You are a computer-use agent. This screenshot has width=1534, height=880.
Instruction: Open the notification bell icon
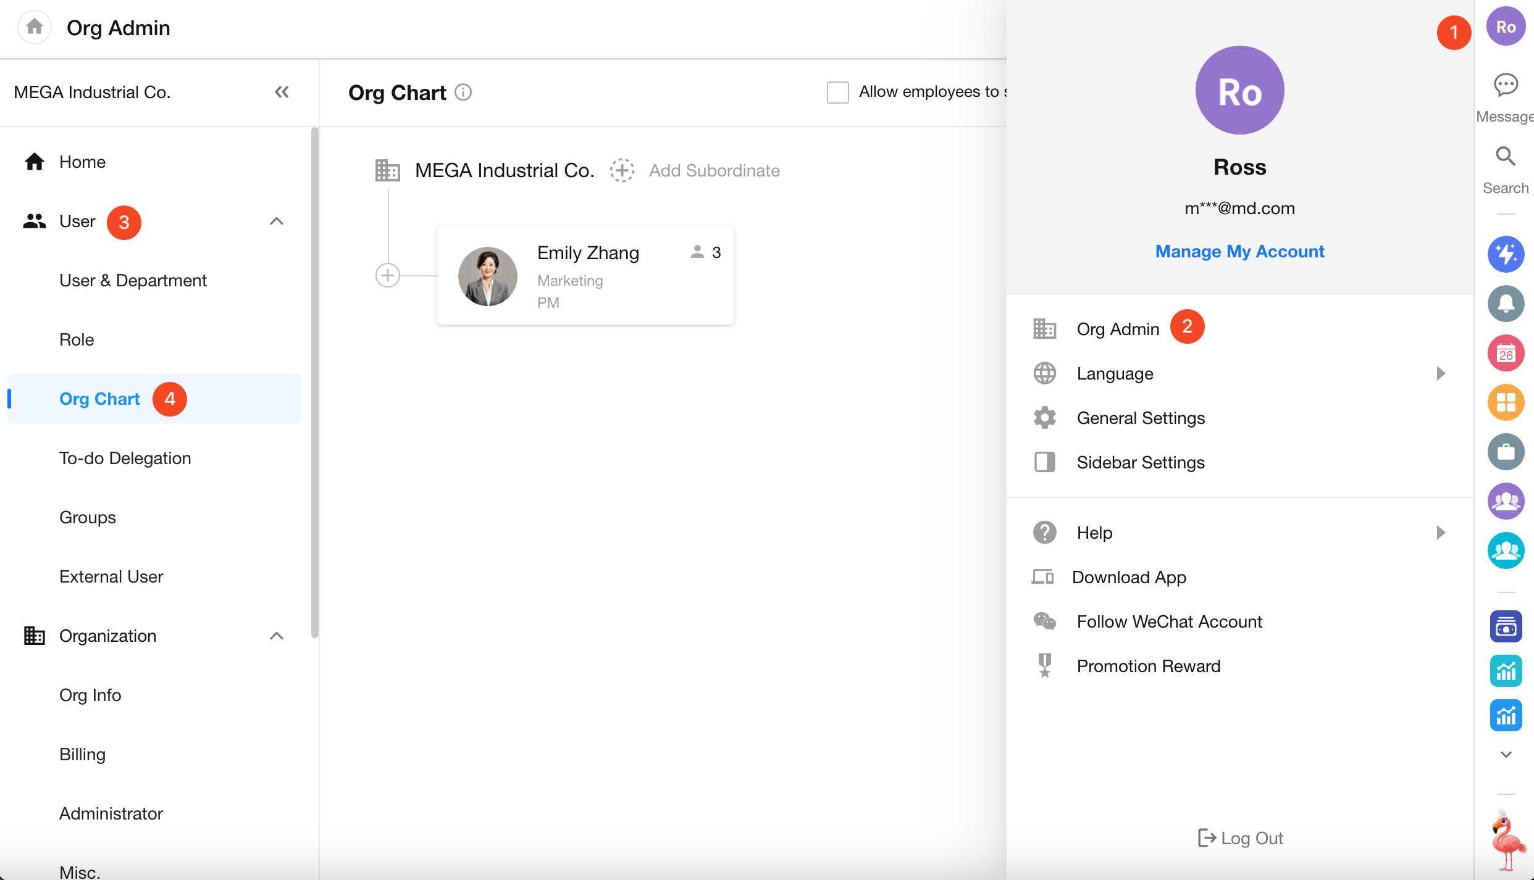click(x=1506, y=304)
